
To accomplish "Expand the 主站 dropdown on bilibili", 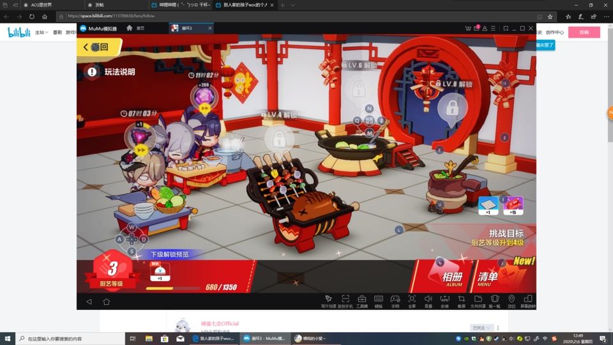I will tap(41, 33).
